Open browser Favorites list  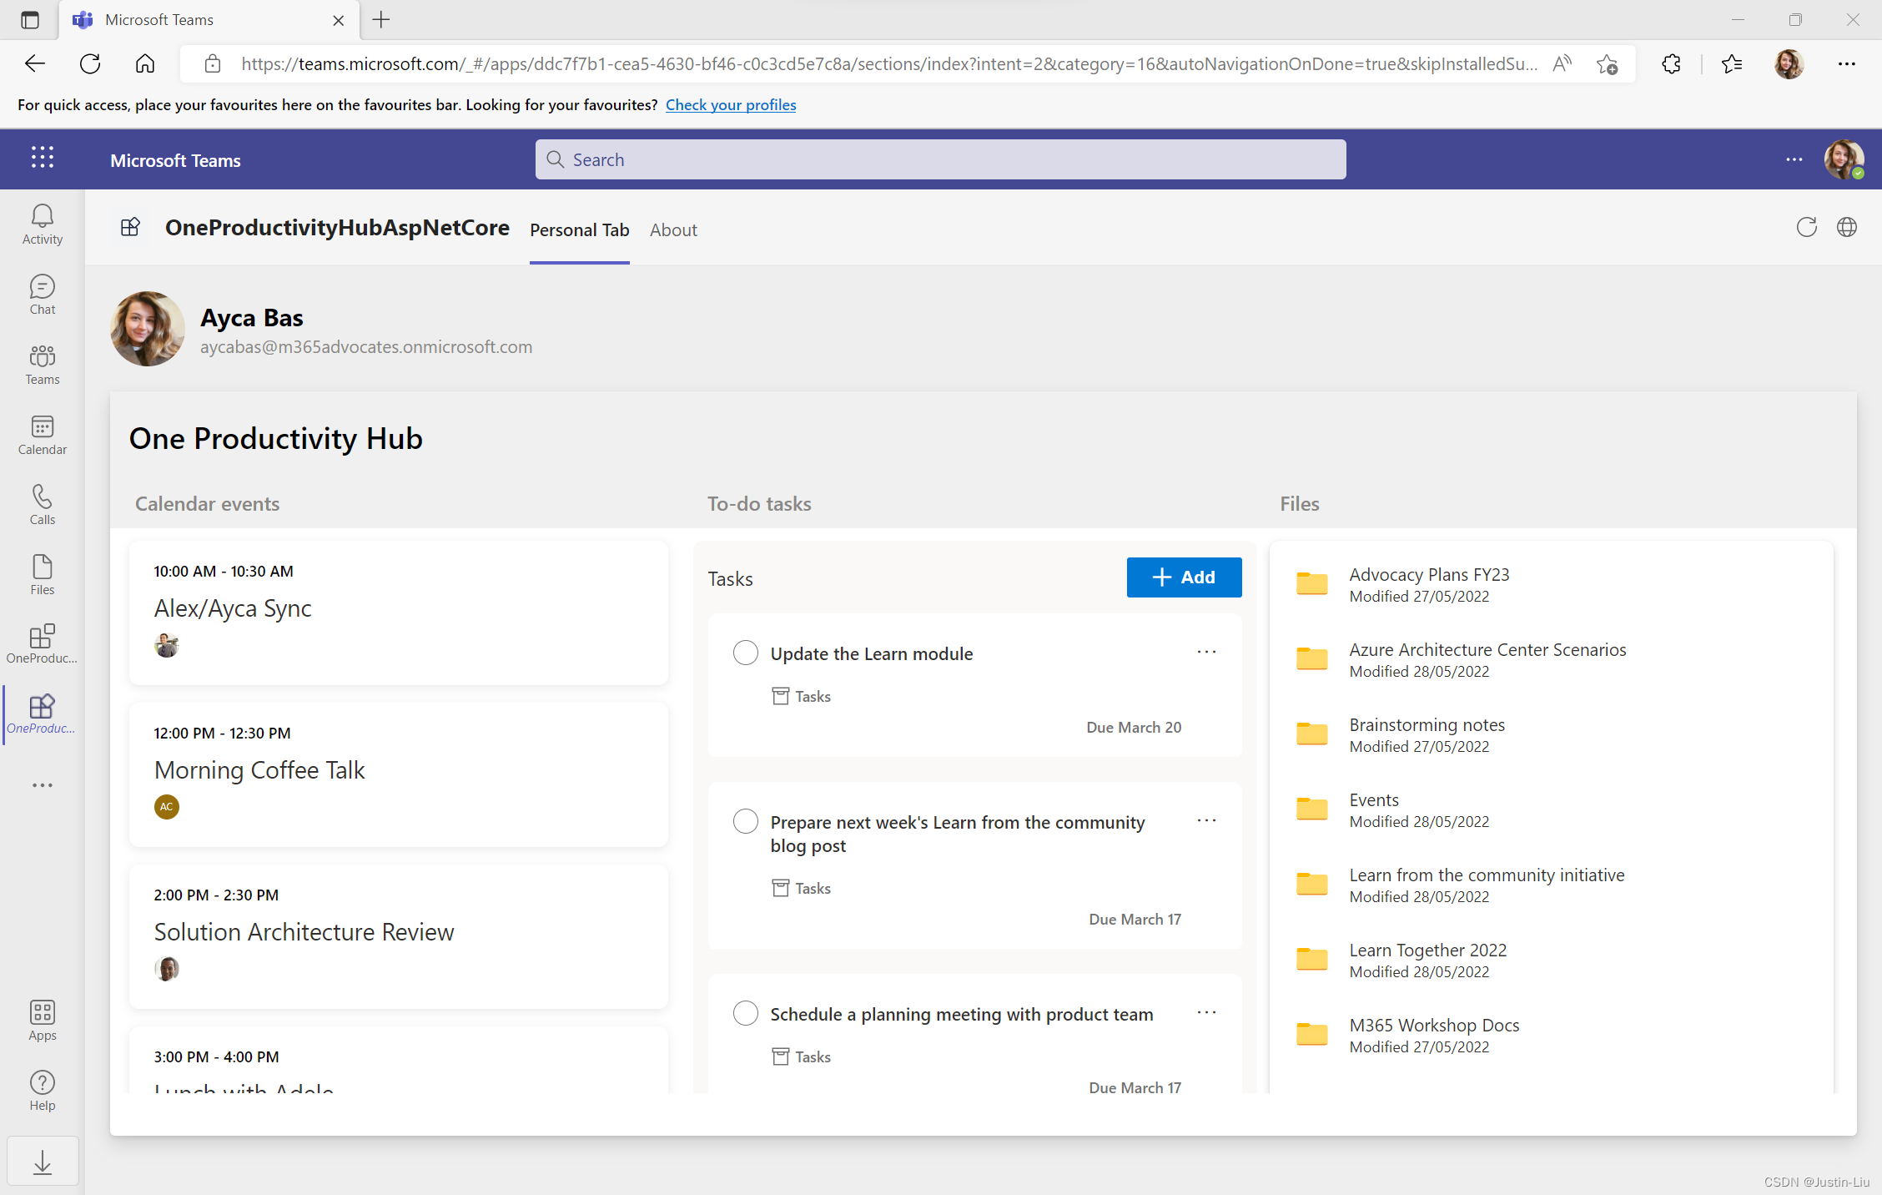pyautogui.click(x=1732, y=63)
